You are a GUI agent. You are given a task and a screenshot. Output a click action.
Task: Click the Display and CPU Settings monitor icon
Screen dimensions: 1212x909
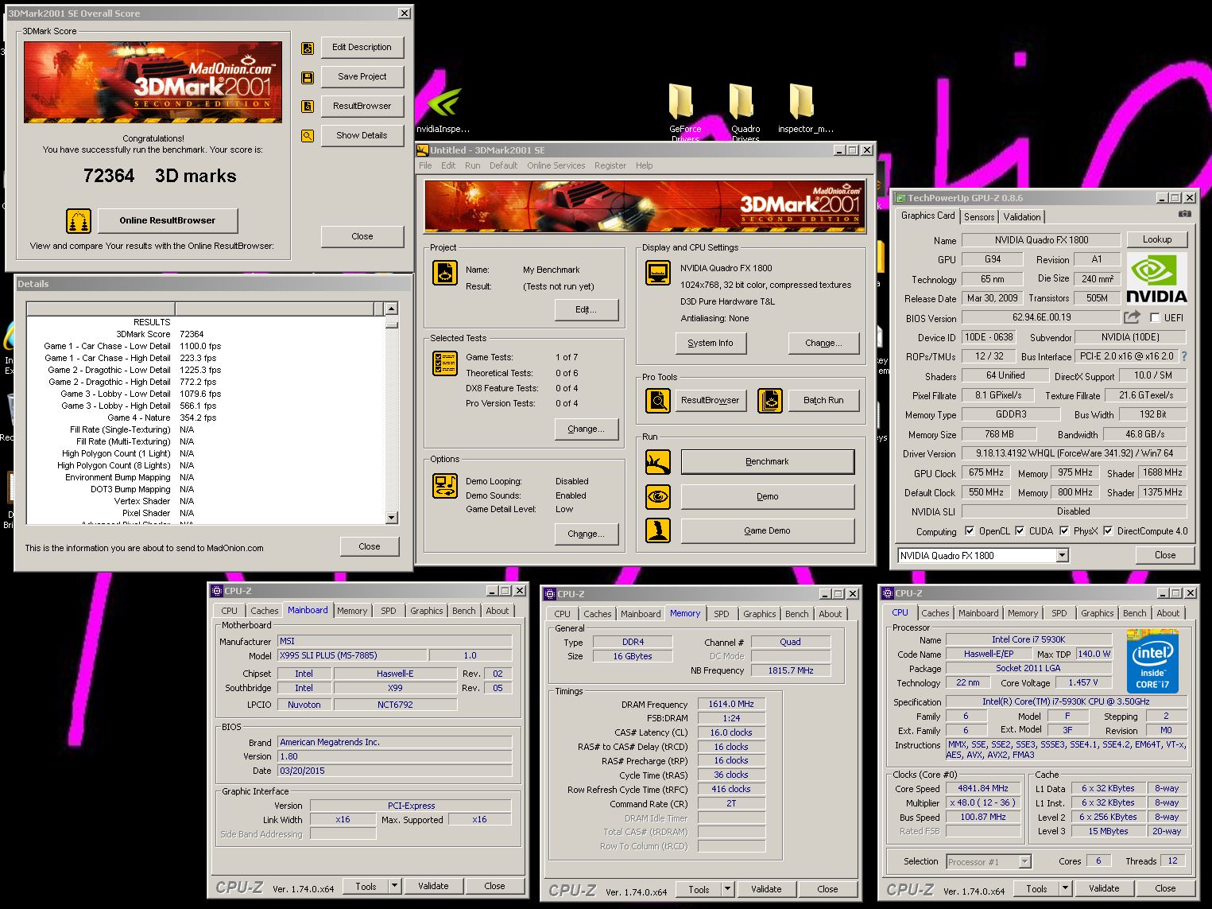point(658,273)
